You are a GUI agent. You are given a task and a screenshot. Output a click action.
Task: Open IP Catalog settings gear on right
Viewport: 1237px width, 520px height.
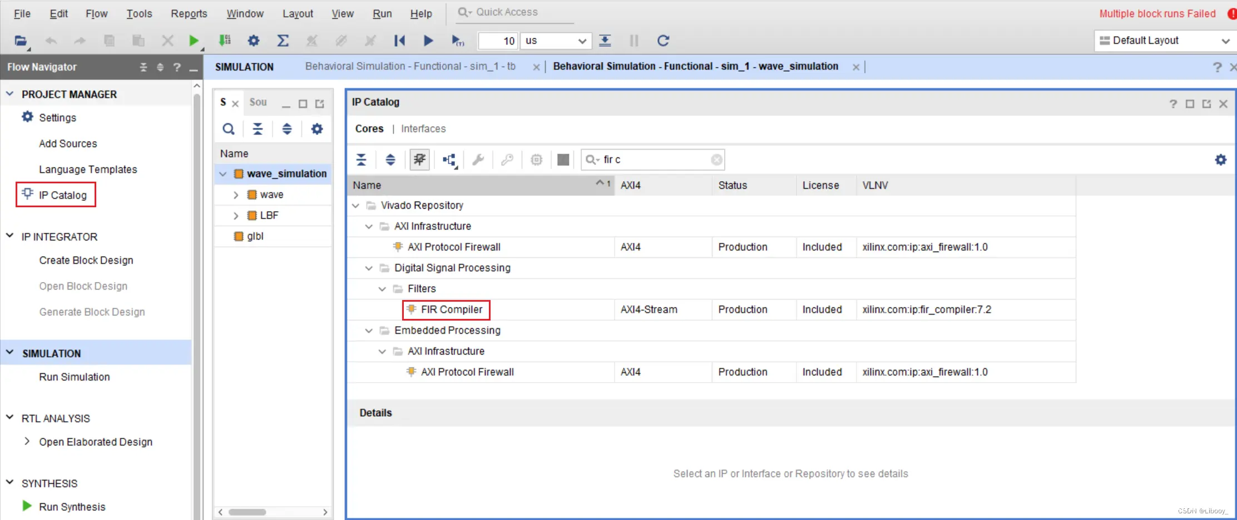pos(1221,160)
